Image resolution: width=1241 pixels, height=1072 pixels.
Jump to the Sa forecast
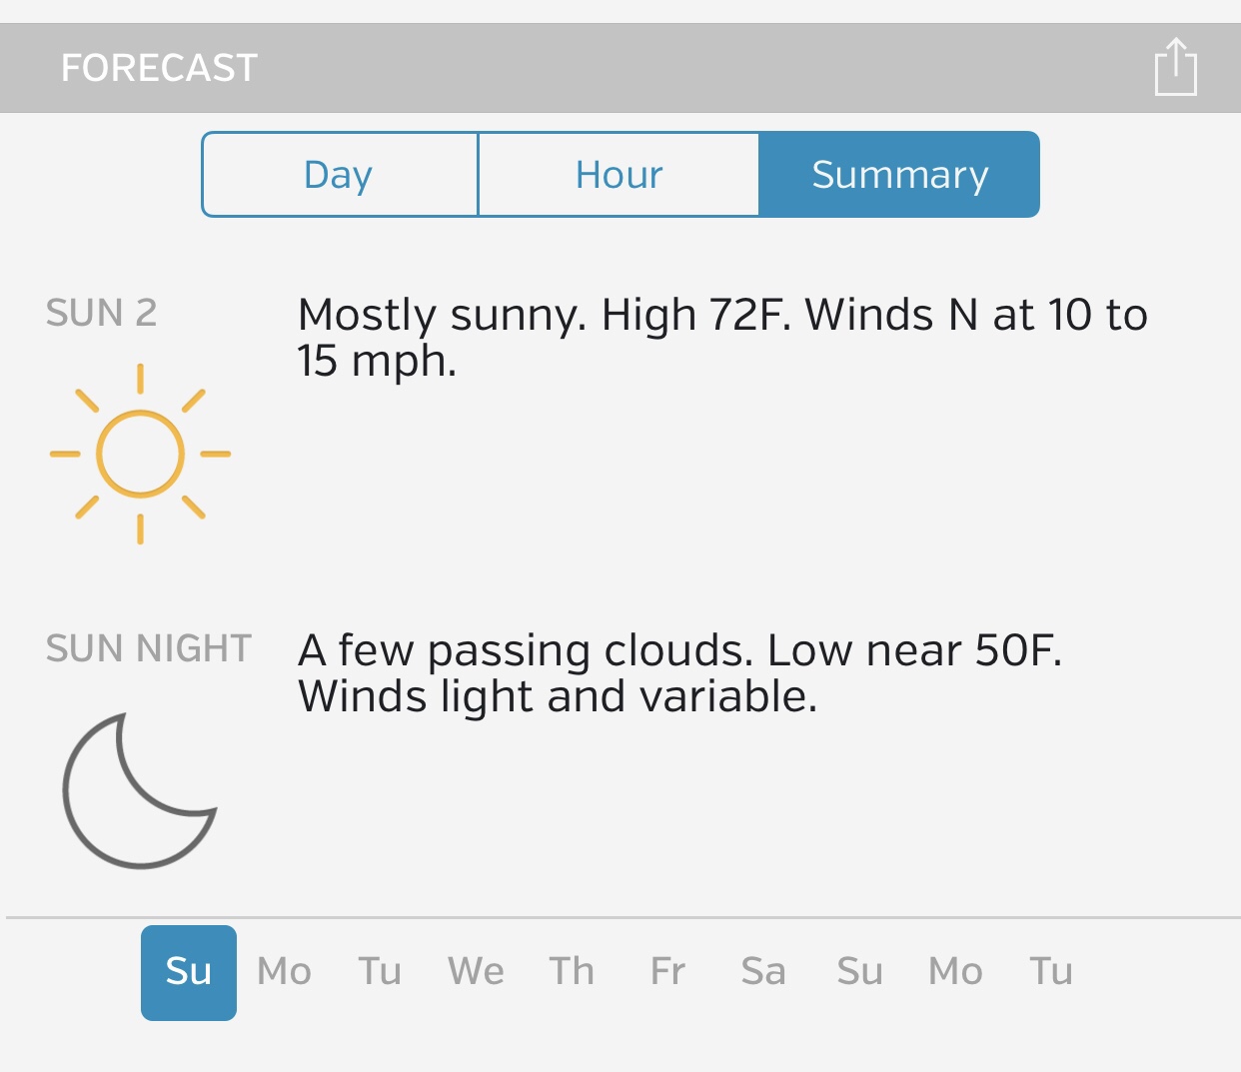(x=763, y=972)
